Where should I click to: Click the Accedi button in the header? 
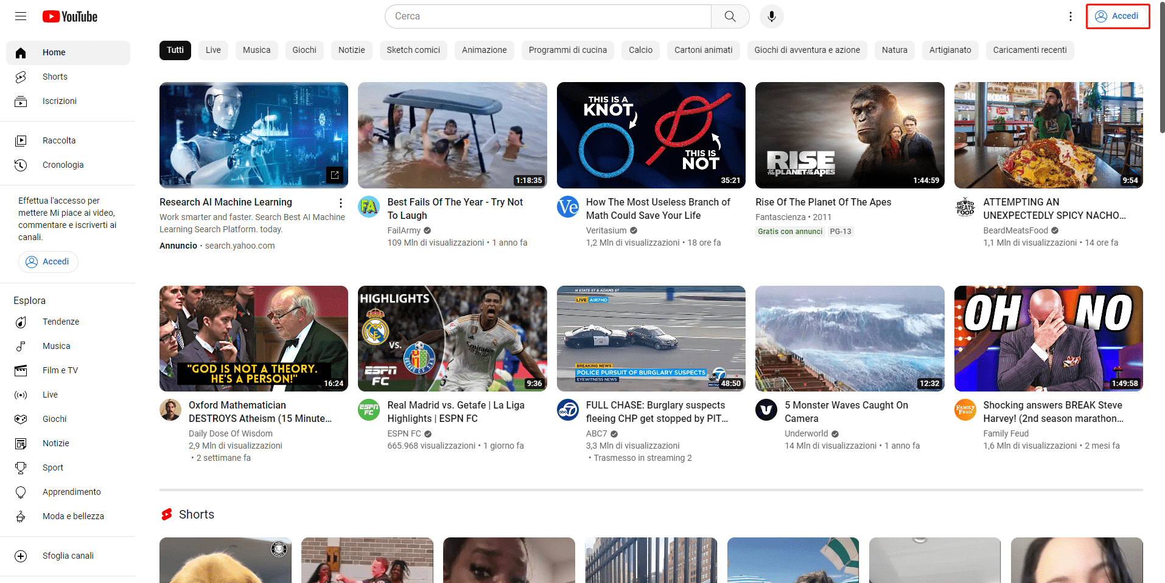pos(1118,16)
